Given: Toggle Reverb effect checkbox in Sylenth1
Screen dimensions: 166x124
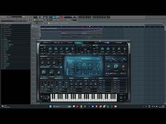Looking at the screenshot, I should pyautogui.click(x=67, y=73).
